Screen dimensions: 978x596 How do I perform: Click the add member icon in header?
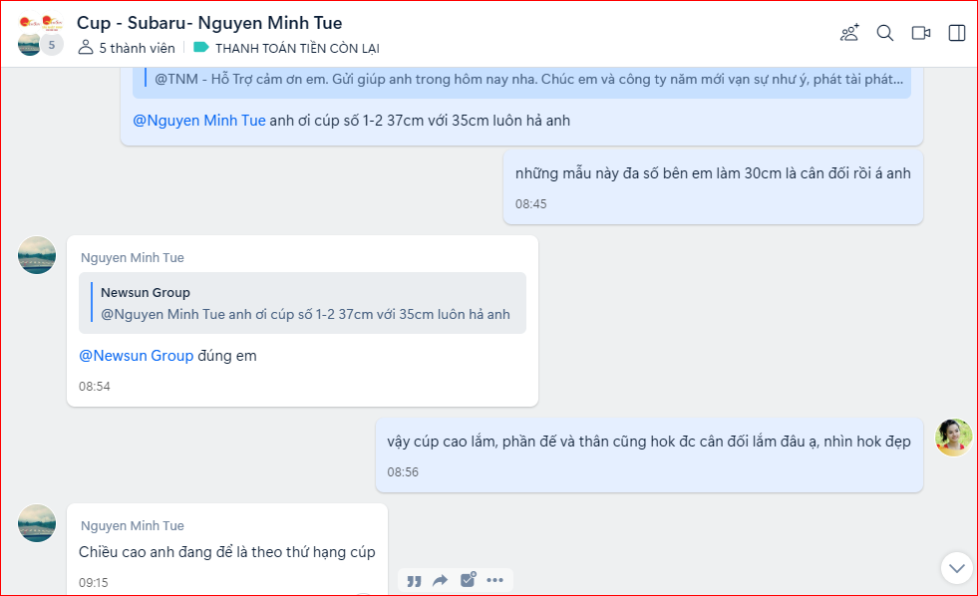pos(849,33)
